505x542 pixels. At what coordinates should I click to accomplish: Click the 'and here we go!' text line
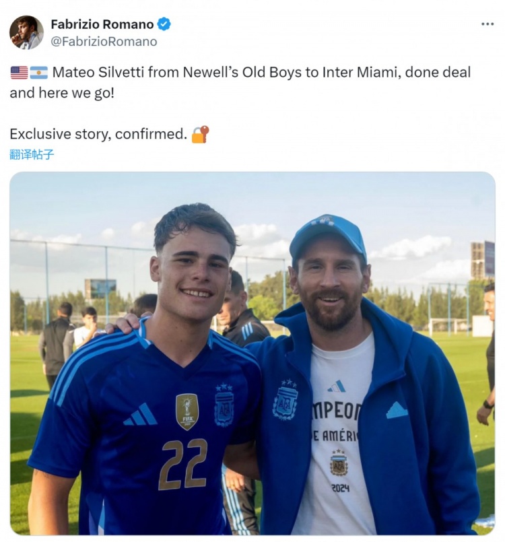(62, 93)
